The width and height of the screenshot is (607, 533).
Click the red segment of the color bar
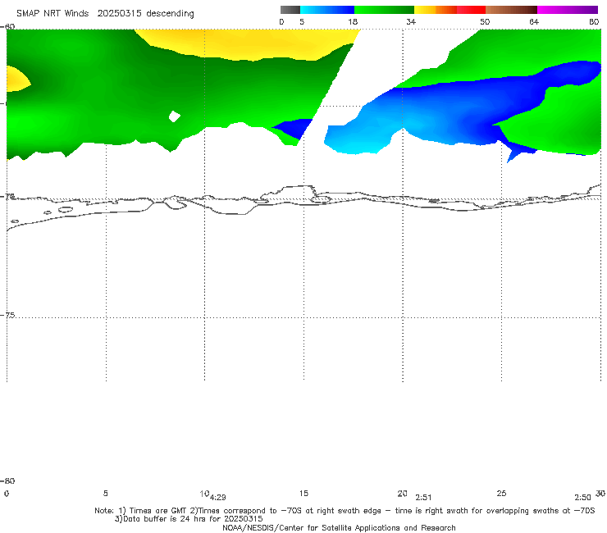pos(471,10)
